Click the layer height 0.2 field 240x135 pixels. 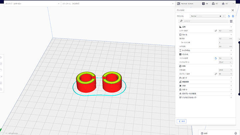point(225,31)
